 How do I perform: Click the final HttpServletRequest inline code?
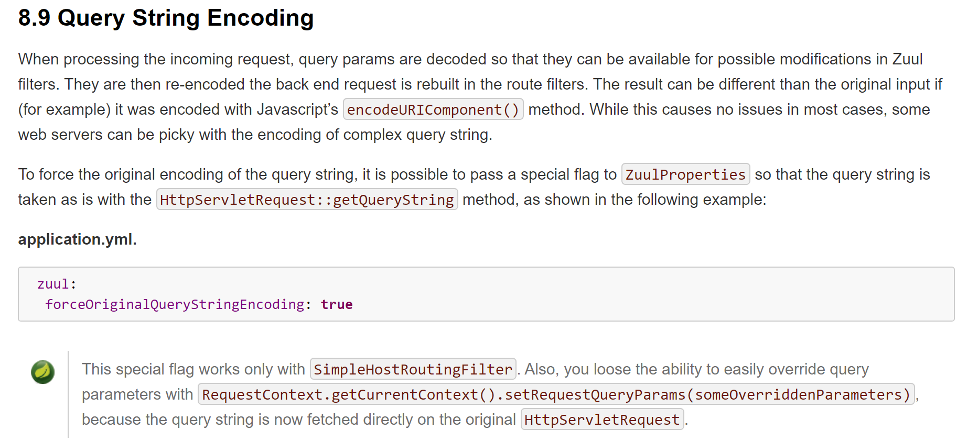click(602, 420)
